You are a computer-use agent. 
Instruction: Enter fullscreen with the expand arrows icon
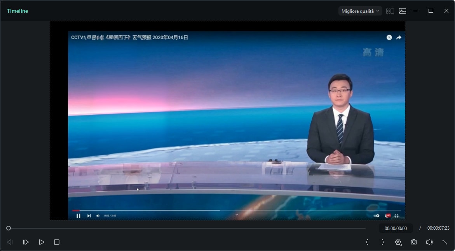[445, 242]
